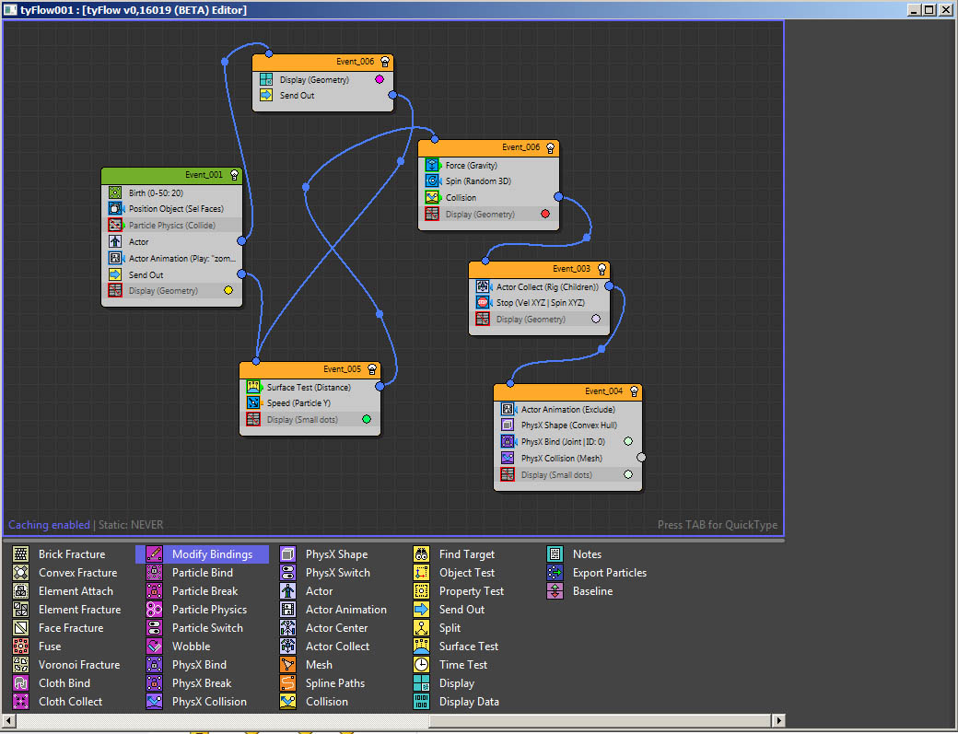Choose the Spline Paths operator icon
958x734 pixels.
point(287,682)
